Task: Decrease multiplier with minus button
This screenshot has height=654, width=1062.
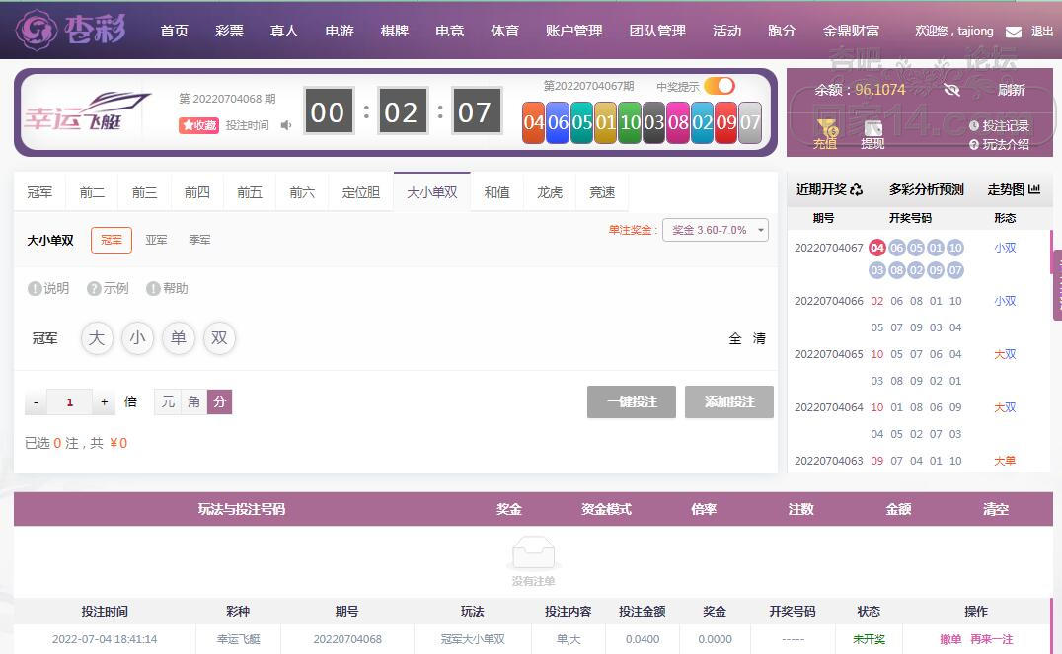Action: (x=36, y=402)
